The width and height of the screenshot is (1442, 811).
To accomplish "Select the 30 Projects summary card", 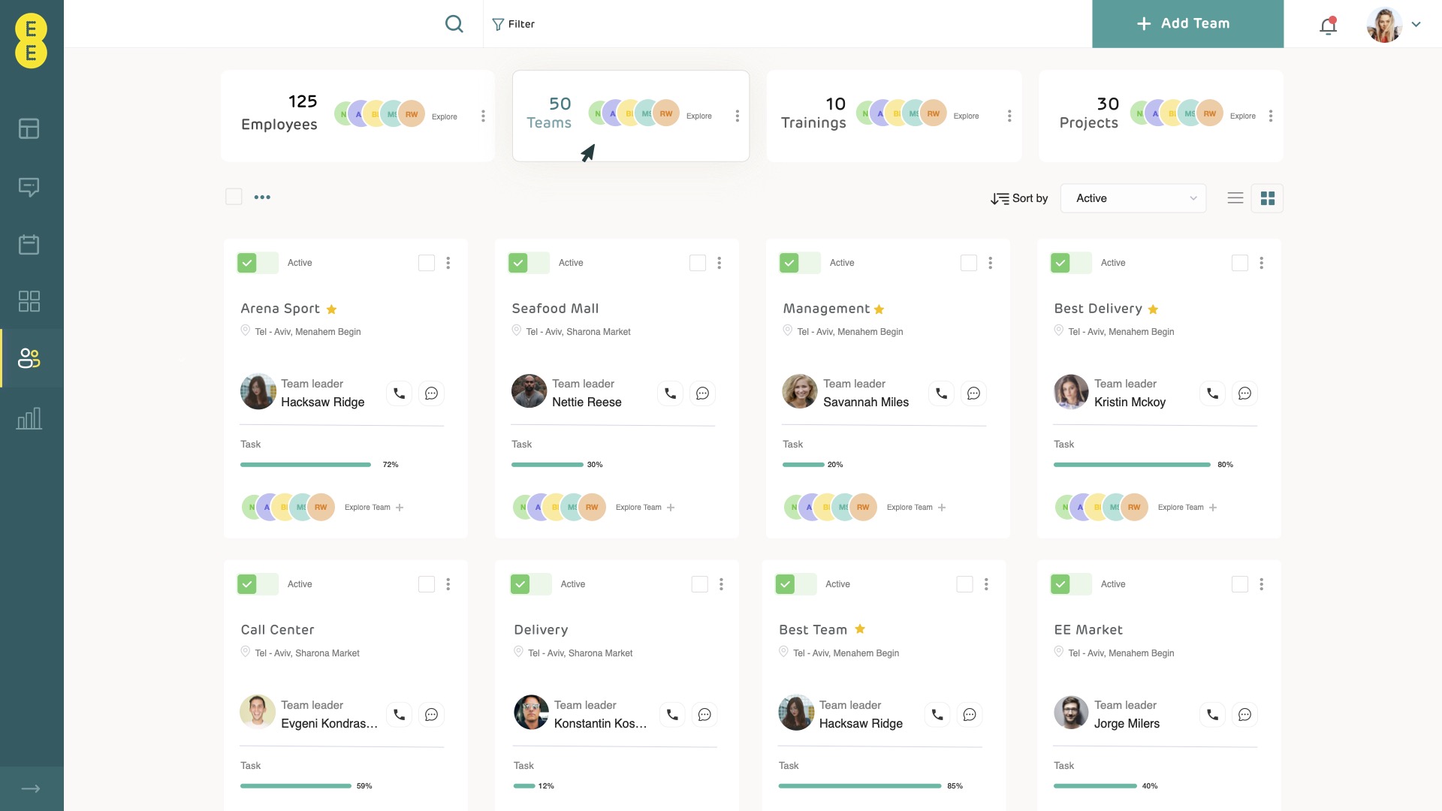I will pyautogui.click(x=1161, y=116).
